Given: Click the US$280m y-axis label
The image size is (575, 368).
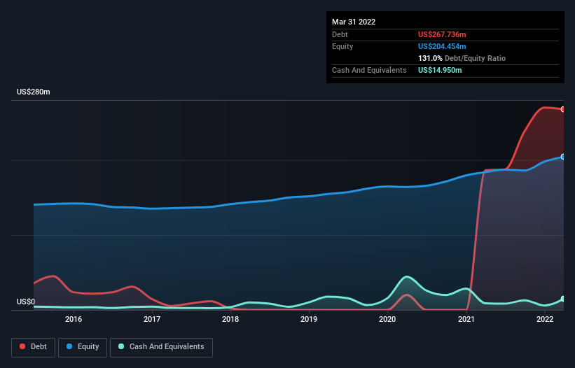Looking at the screenshot, I should [x=34, y=92].
